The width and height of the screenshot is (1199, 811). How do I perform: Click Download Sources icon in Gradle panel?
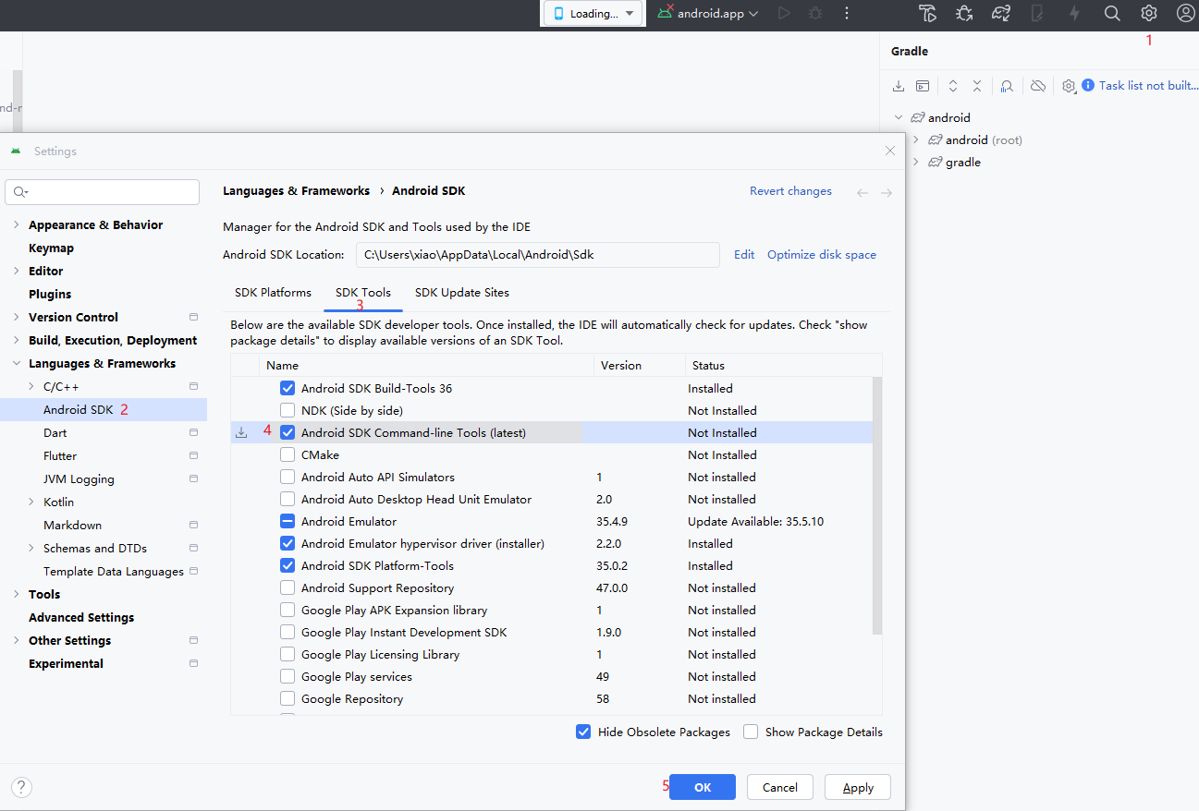coord(899,85)
